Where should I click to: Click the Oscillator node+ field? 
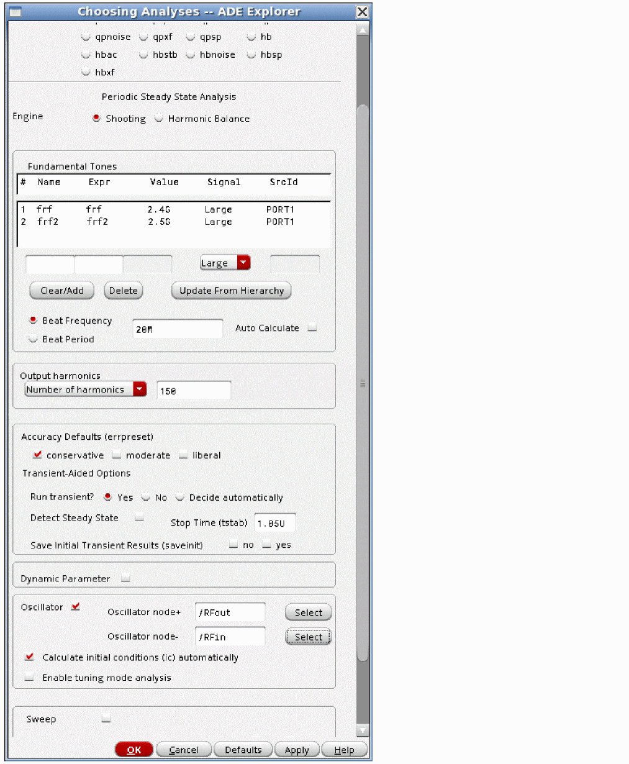point(230,612)
